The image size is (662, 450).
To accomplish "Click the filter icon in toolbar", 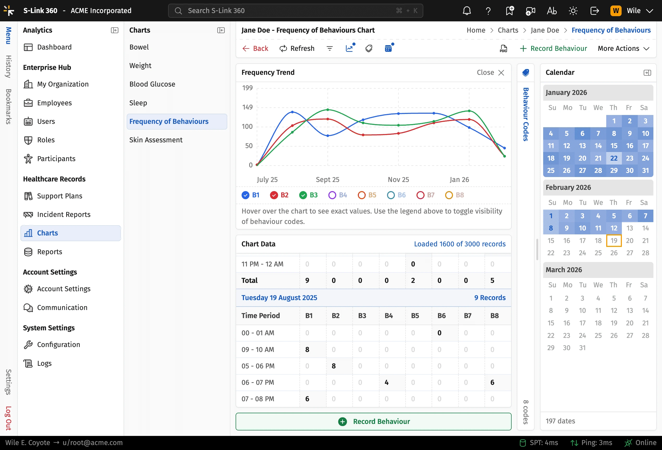I will 330,48.
